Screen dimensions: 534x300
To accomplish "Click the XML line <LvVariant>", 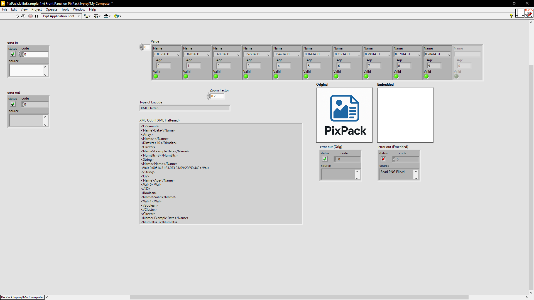I will click(x=150, y=126).
